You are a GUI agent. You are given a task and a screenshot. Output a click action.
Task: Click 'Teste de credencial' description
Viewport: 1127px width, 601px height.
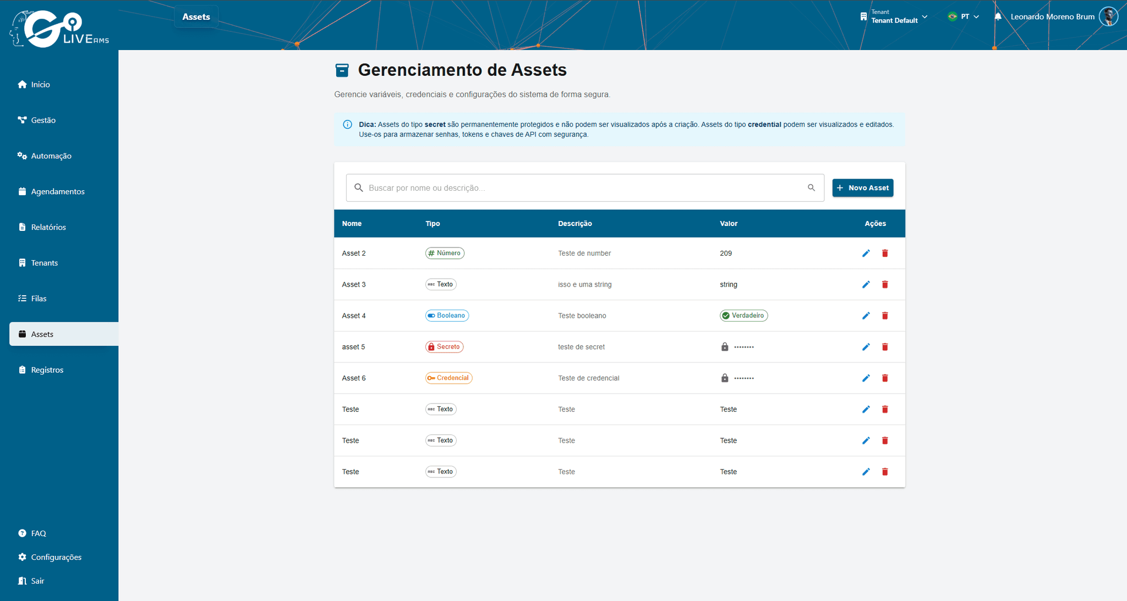point(588,378)
